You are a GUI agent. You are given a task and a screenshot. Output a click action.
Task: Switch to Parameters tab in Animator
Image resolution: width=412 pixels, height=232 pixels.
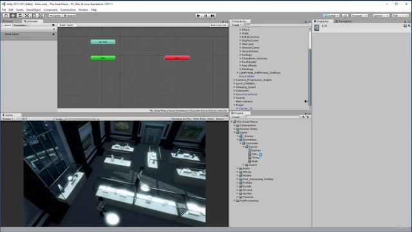20,25
